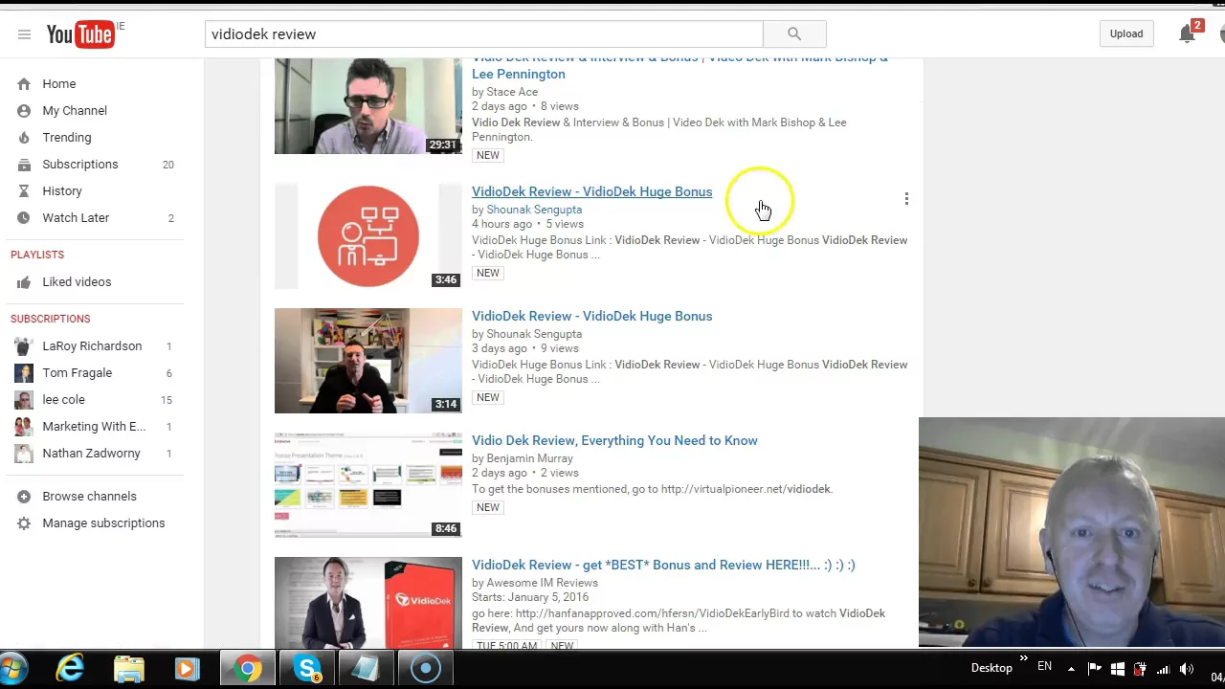1225x689 pixels.
Task: Click Nathan Zadworny channel avatar
Action: [x=24, y=454]
